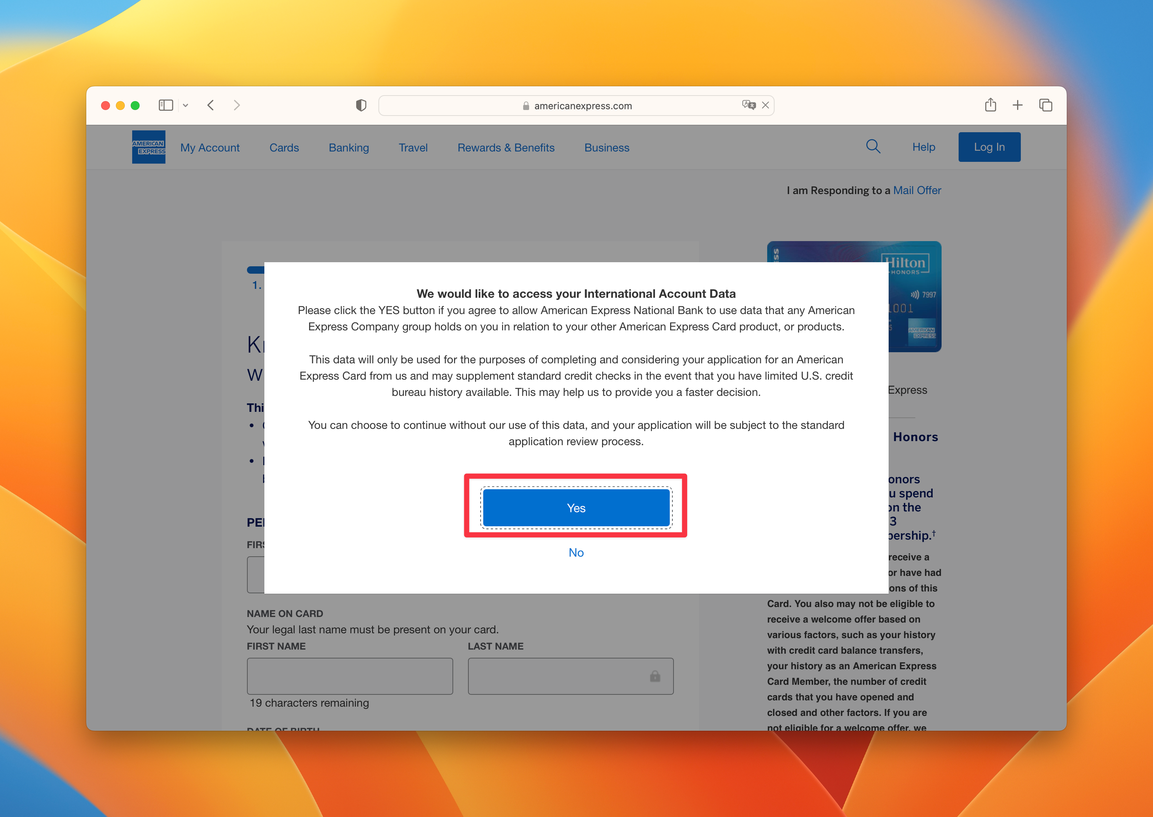
Task: Open a new tab with the plus icon
Action: click(x=1018, y=105)
